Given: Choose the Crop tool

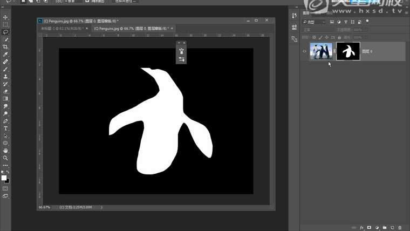Looking at the screenshot, I should click(x=5, y=47).
